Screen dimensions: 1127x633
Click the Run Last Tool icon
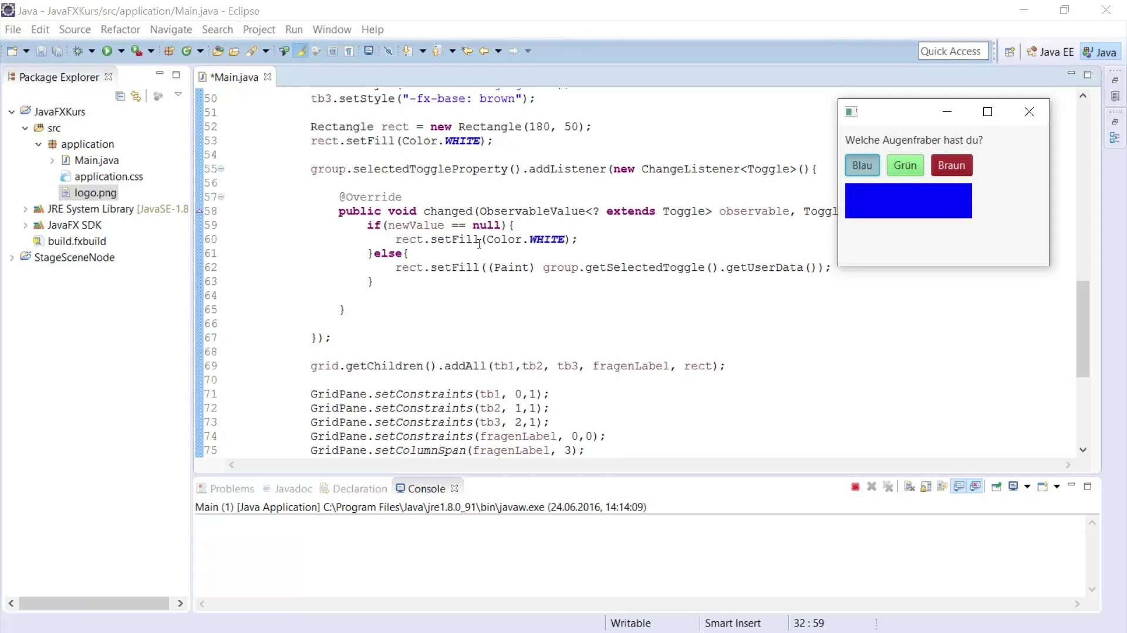tap(136, 51)
